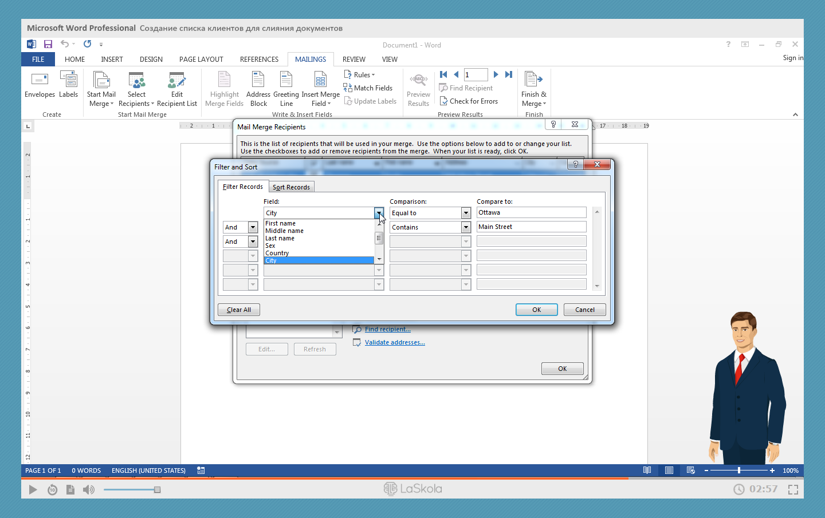
Task: Save the document with the floppy icon
Action: click(x=48, y=44)
